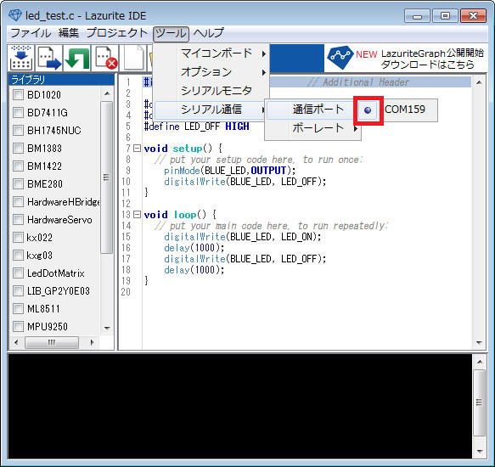Image resolution: width=495 pixels, height=467 pixels.
Task: Click the console scroll down arrow
Action: click(480, 451)
